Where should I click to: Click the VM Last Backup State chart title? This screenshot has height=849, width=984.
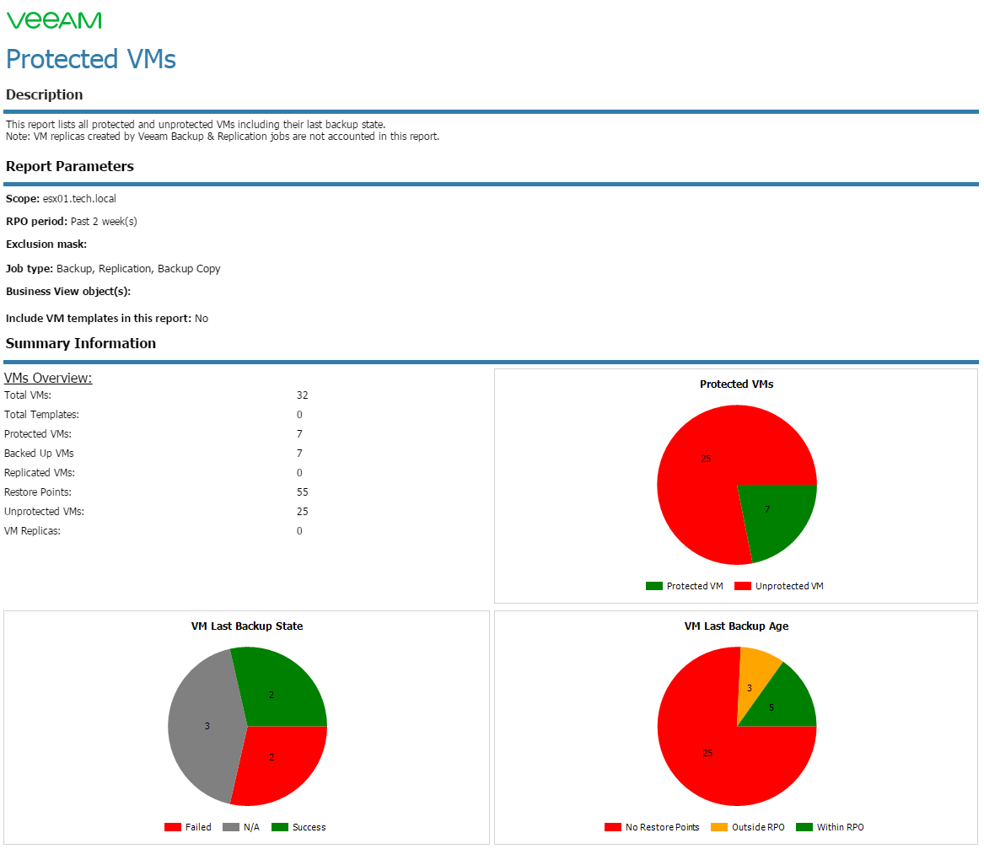point(247,626)
